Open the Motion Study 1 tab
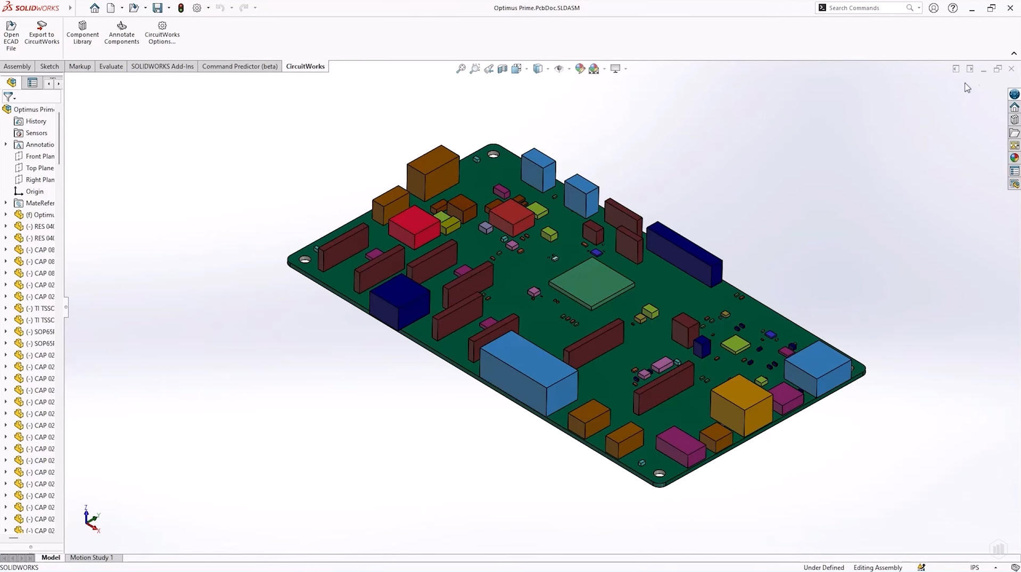The width and height of the screenshot is (1021, 572). pos(92,558)
